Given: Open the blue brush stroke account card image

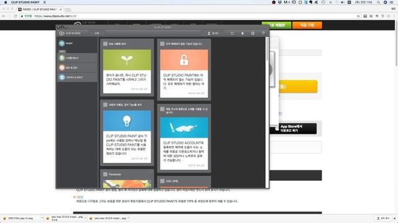Looking at the screenshot, I should pos(184,128).
